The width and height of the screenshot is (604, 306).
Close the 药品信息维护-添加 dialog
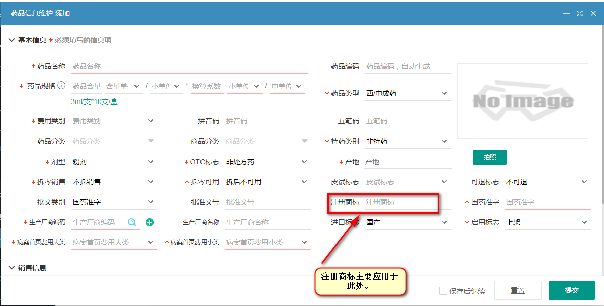click(593, 14)
